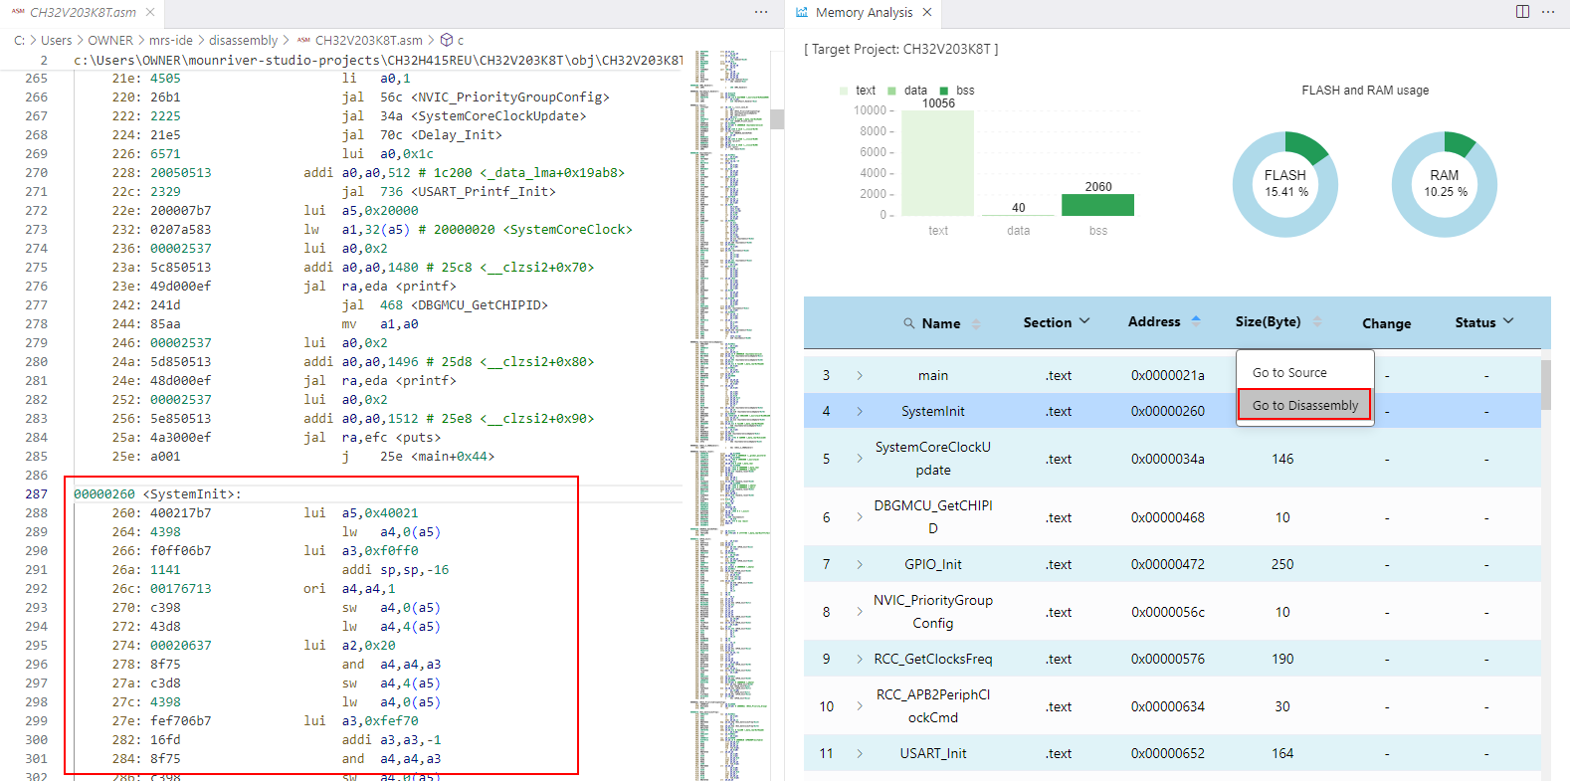This screenshot has width=1570, height=781.
Task: Split the Memory Analysis editor layout
Action: point(1522,12)
